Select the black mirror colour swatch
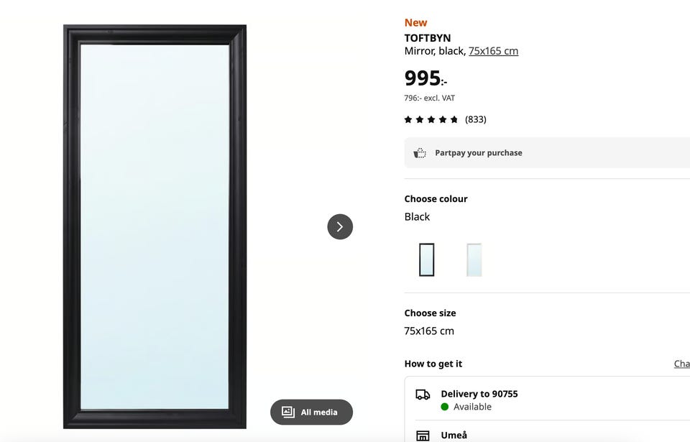Image resolution: width=690 pixels, height=442 pixels. 426,259
